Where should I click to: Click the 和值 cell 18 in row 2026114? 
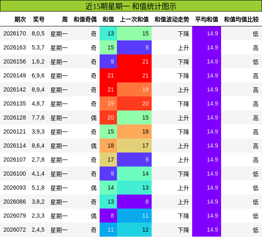tap(108, 145)
